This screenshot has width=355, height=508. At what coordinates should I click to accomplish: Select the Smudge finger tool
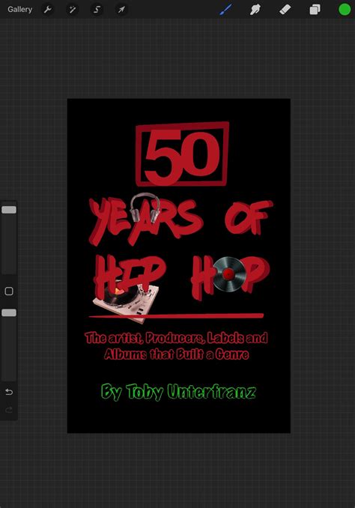255,10
